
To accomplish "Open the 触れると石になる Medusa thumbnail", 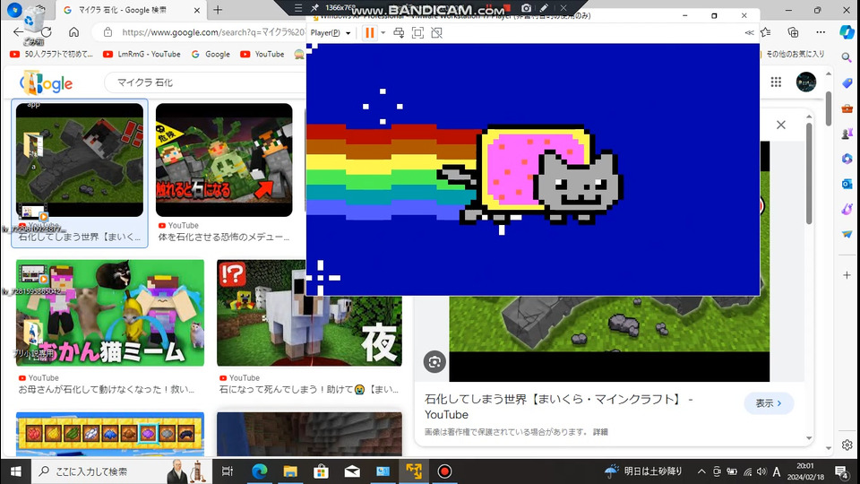I will click(224, 160).
